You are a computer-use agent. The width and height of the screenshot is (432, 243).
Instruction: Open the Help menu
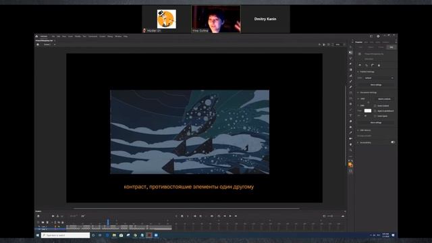[x=126, y=36]
